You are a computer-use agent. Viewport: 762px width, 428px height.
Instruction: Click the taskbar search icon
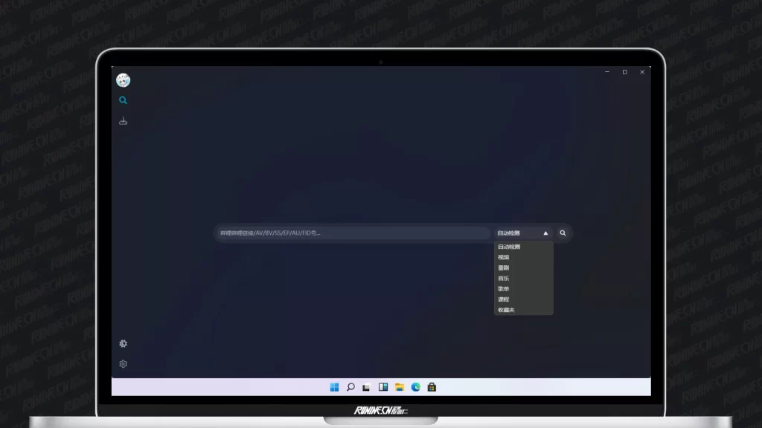[x=350, y=387]
